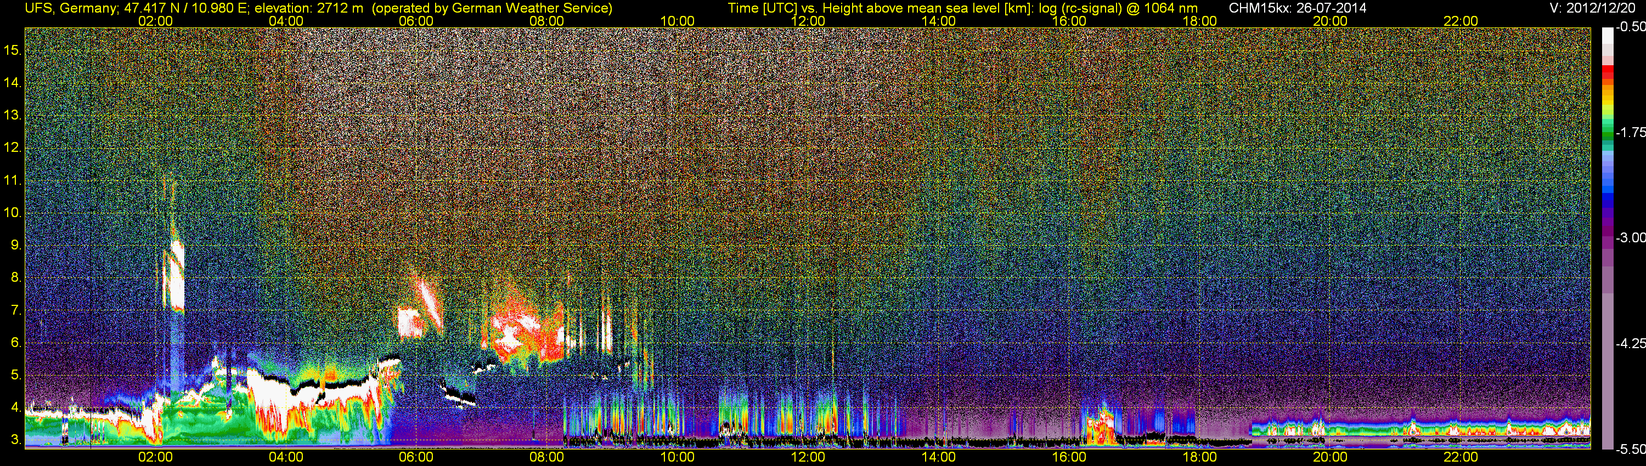Image resolution: width=1646 pixels, height=466 pixels.
Task: Click the "UFS, Germany" station name in the header
Action: click(70, 8)
